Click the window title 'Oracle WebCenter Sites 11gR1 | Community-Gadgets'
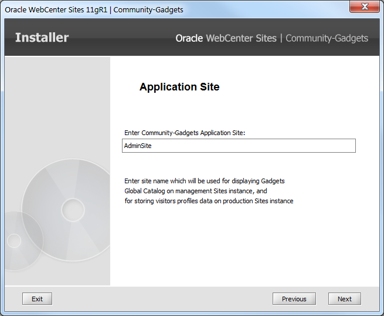Image resolution: width=384 pixels, height=316 pixels. click(x=94, y=10)
